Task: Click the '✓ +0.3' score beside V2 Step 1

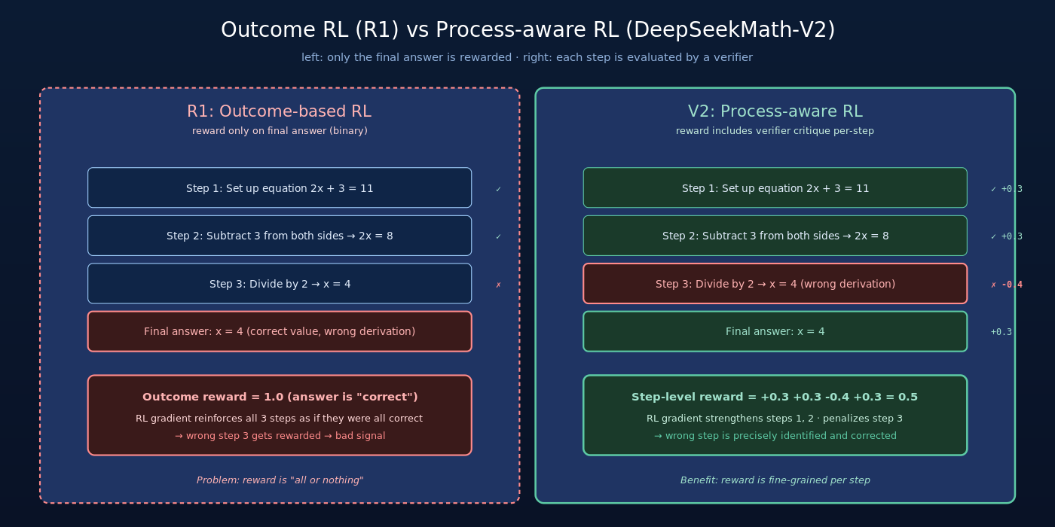Action: pyautogui.click(x=1006, y=189)
